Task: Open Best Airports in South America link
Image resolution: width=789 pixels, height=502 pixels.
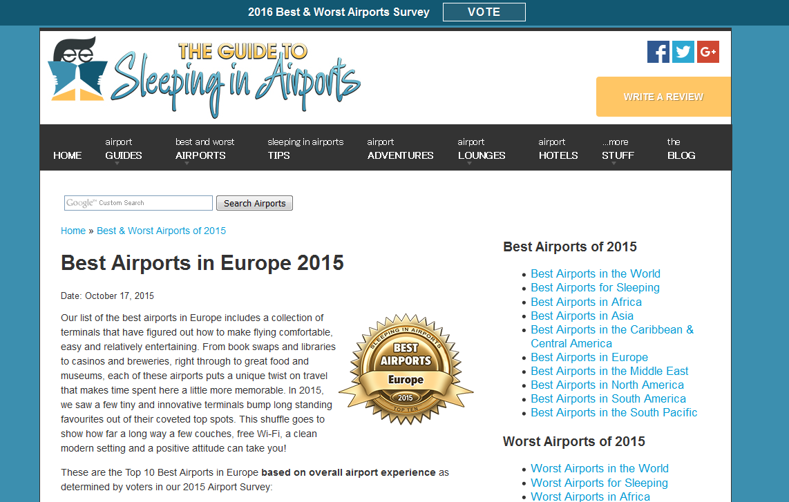Action: tap(609, 399)
